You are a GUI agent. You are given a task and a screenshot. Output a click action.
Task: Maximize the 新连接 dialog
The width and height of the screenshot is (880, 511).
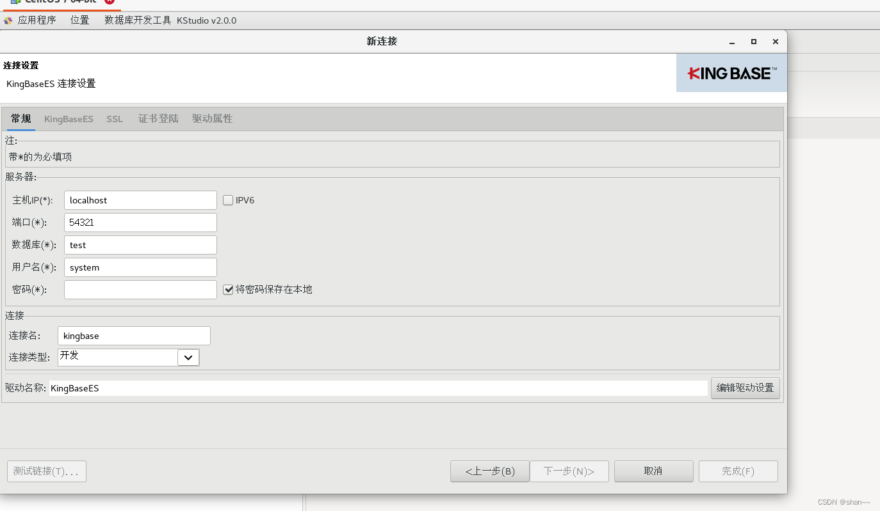[x=754, y=42]
